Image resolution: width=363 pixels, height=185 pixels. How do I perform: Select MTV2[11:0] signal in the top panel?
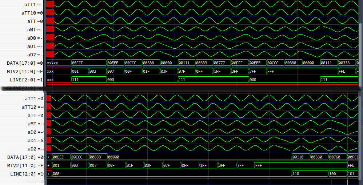pyautogui.click(x=22, y=71)
